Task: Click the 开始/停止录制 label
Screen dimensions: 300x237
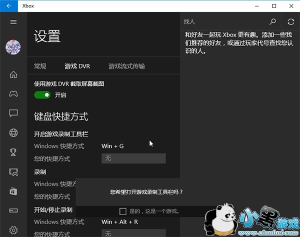Action: pos(53,210)
